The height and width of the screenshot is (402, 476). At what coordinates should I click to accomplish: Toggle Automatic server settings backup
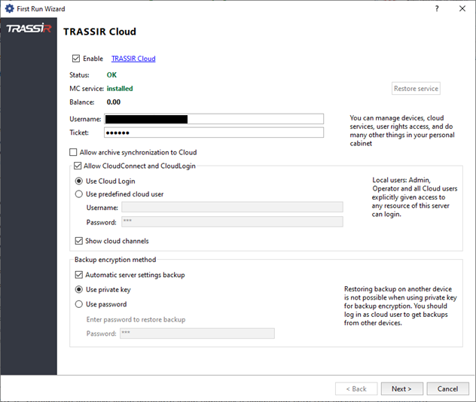tap(80, 275)
